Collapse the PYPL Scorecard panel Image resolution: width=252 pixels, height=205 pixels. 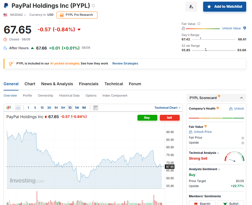coord(242,98)
